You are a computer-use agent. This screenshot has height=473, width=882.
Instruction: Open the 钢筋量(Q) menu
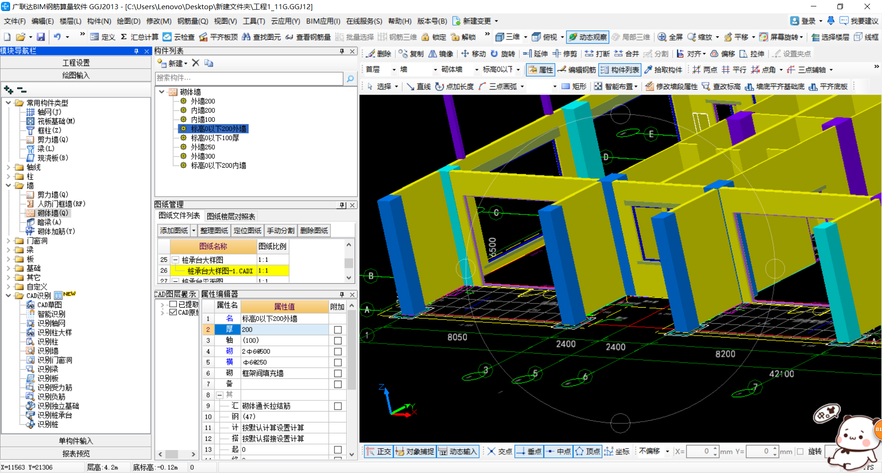point(192,21)
